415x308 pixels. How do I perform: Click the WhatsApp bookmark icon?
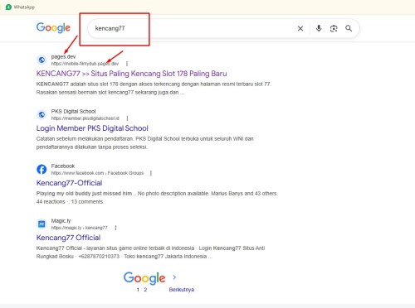(8, 7)
